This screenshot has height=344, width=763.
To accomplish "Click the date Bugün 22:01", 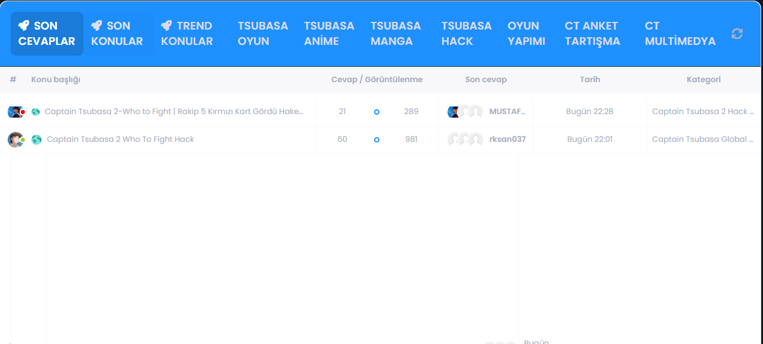I will coord(590,139).
